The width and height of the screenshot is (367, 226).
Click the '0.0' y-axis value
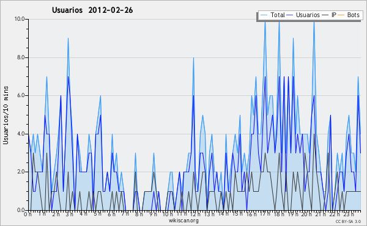pyautogui.click(x=21, y=210)
